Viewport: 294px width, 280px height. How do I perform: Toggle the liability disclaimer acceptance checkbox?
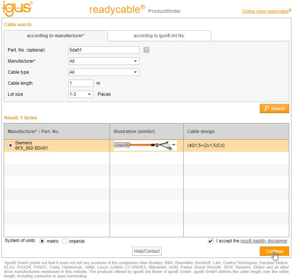(x=210, y=241)
